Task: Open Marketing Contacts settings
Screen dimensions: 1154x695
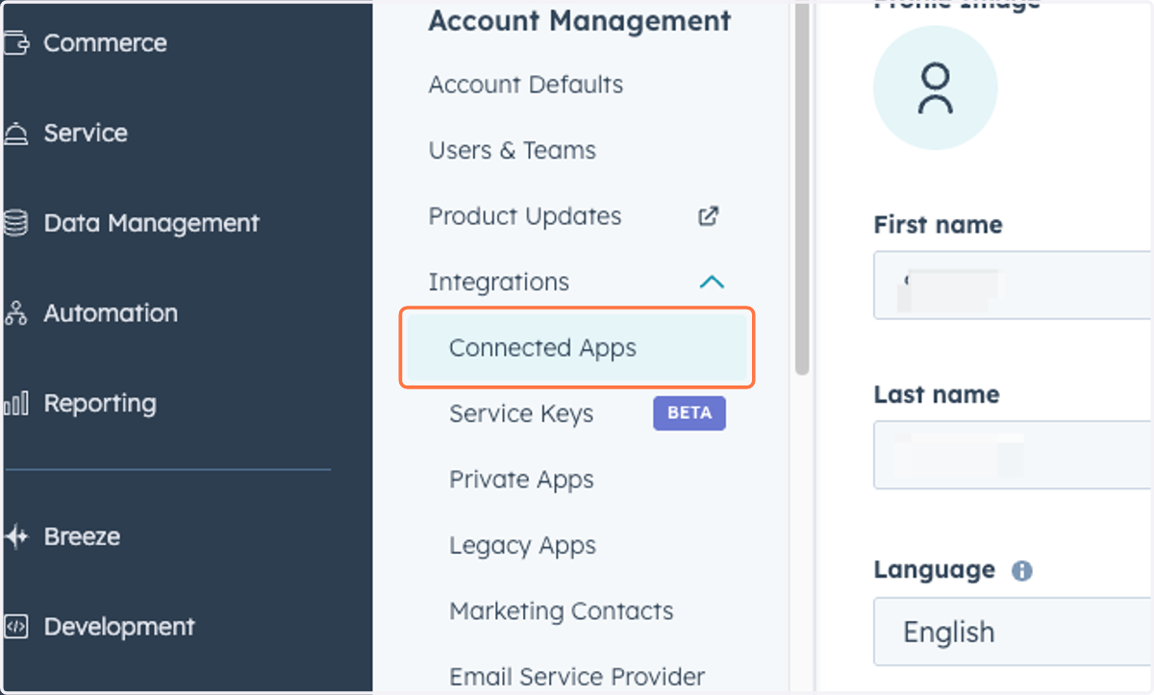Action: pyautogui.click(x=562, y=611)
